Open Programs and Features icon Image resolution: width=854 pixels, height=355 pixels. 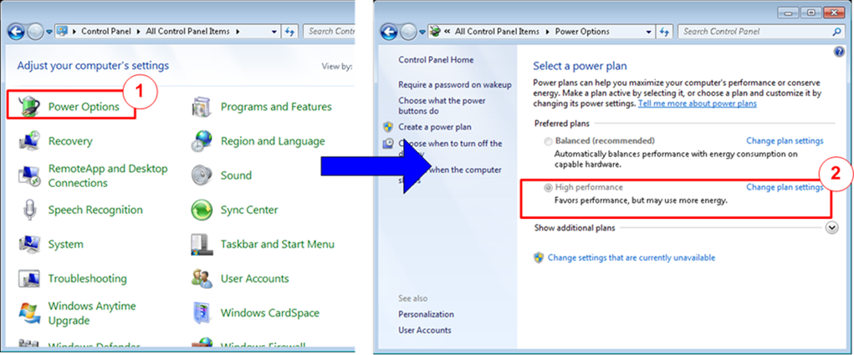point(201,107)
